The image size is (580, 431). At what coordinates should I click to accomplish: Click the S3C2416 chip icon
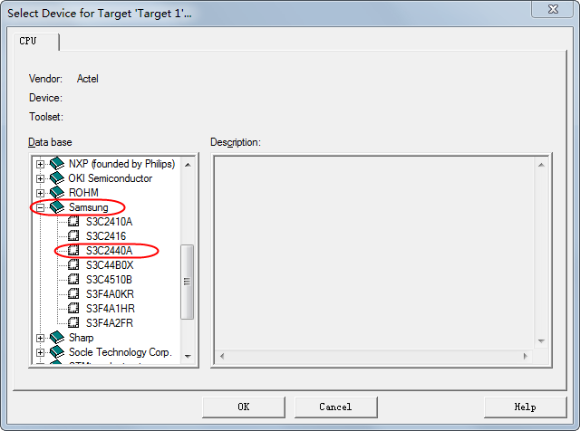click(x=73, y=235)
